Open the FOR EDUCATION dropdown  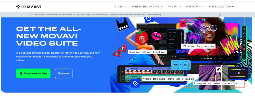tap(221, 7)
